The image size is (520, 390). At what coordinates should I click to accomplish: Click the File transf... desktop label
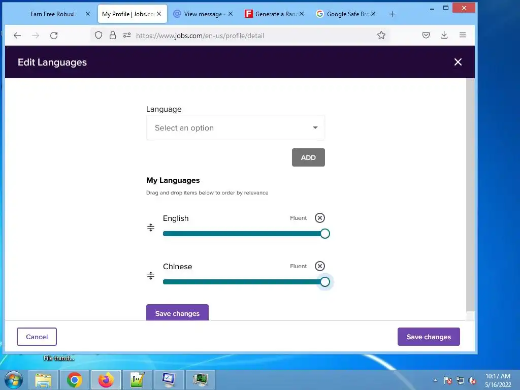click(59, 358)
